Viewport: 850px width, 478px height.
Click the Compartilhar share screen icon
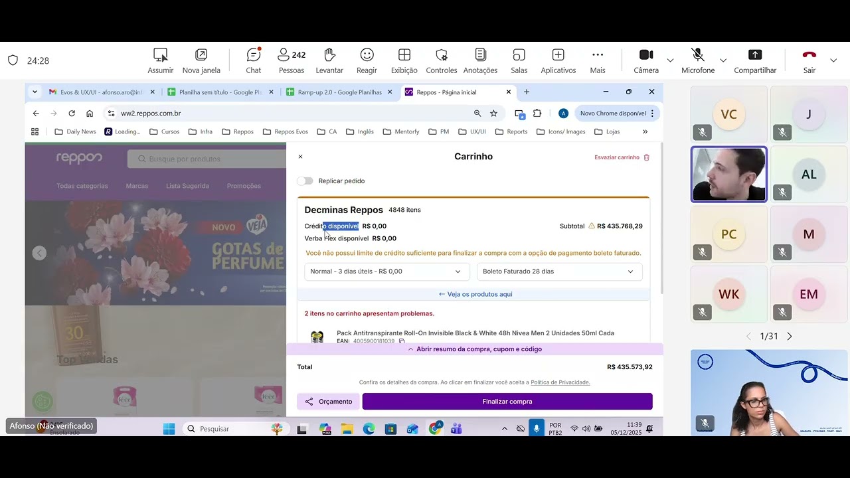coord(755,54)
